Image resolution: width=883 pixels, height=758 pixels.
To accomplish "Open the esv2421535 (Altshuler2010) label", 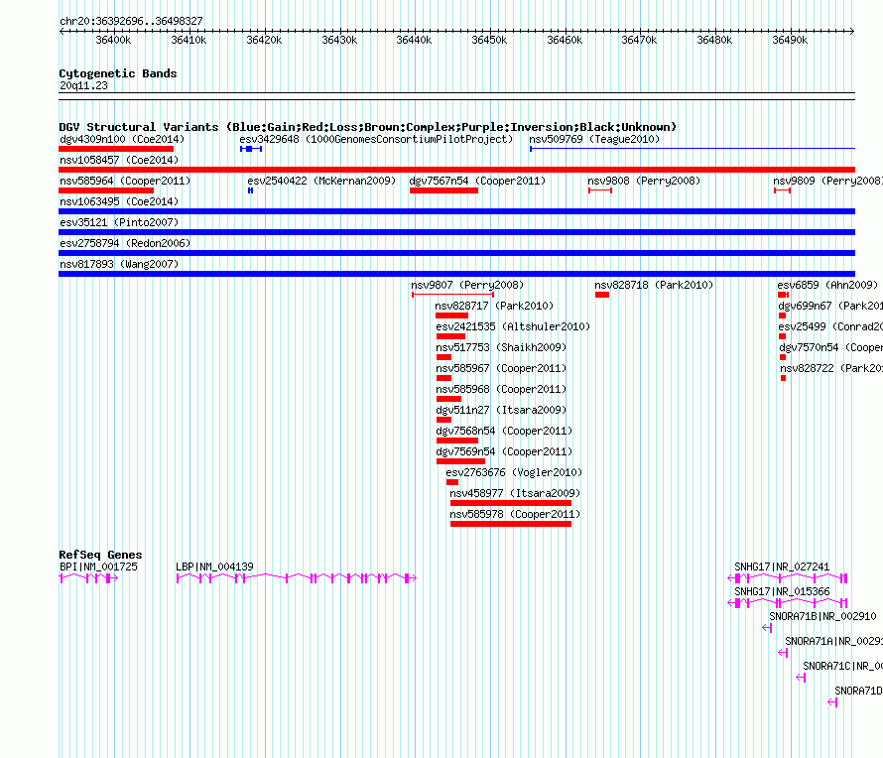I will pyautogui.click(x=513, y=326).
